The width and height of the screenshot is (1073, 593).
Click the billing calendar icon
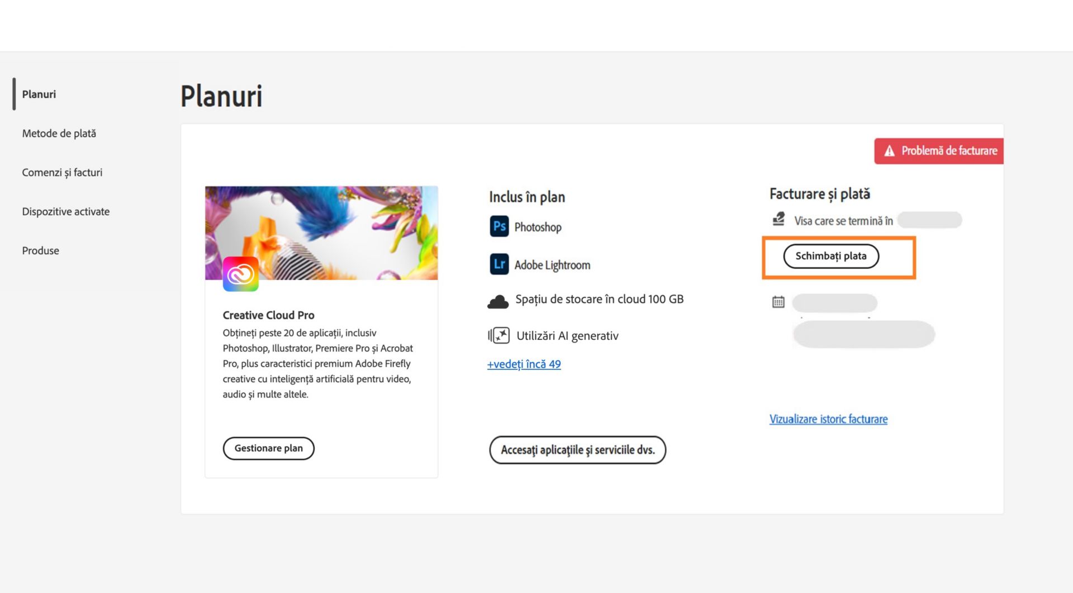(778, 302)
